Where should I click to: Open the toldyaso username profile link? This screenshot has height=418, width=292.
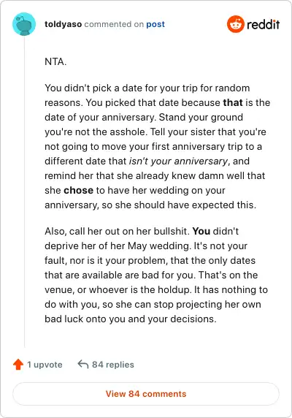[63, 24]
